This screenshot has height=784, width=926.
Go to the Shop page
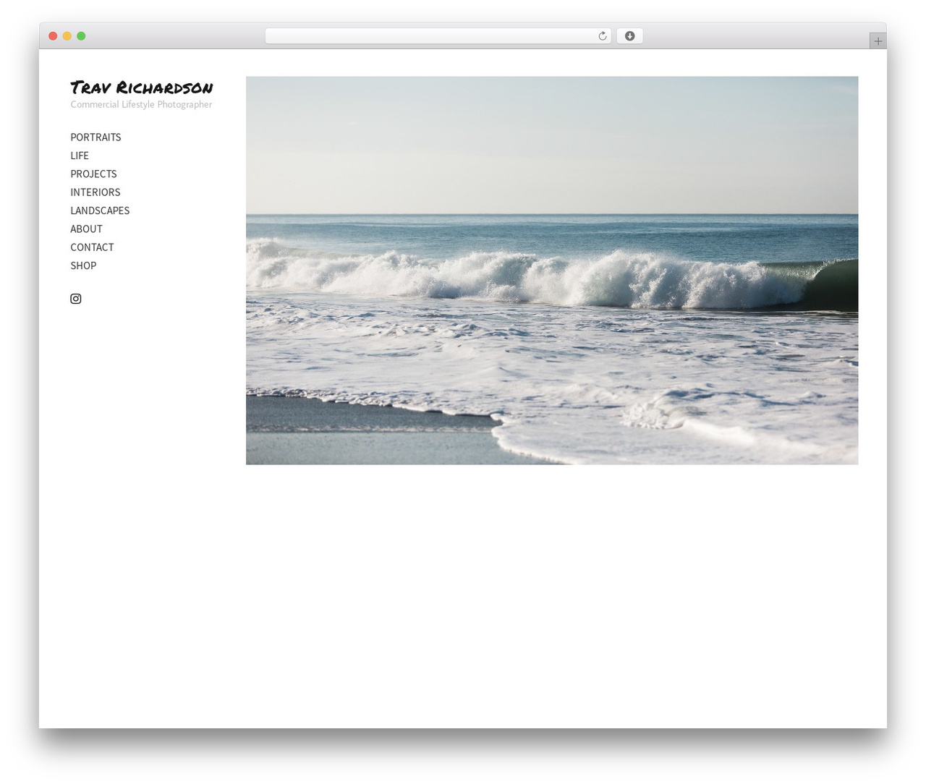[x=83, y=265]
